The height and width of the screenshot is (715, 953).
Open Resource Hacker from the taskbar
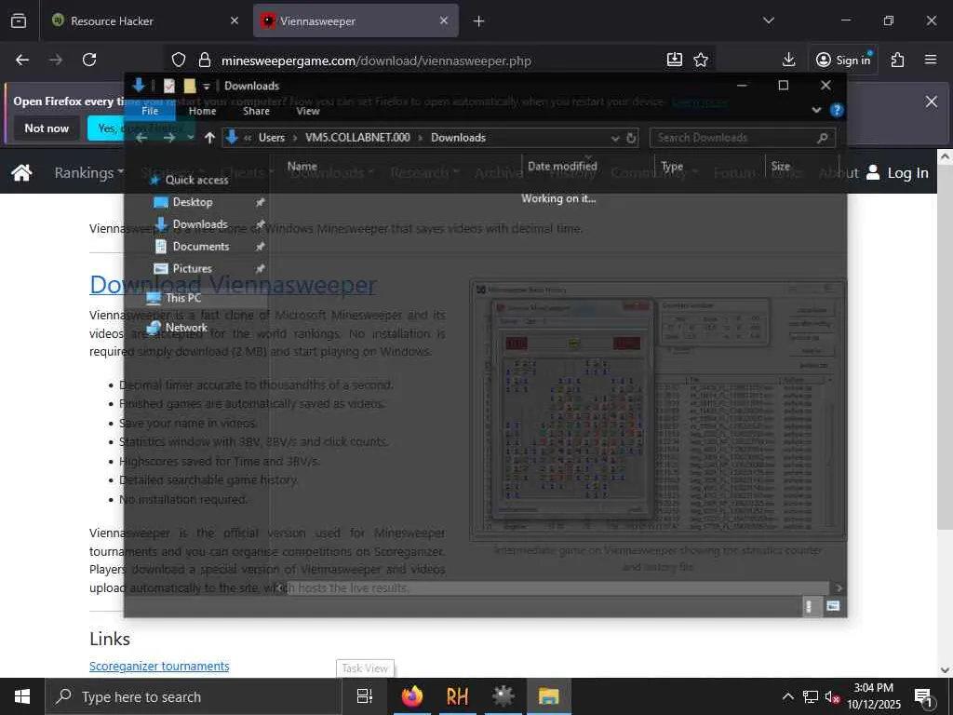[x=457, y=696]
